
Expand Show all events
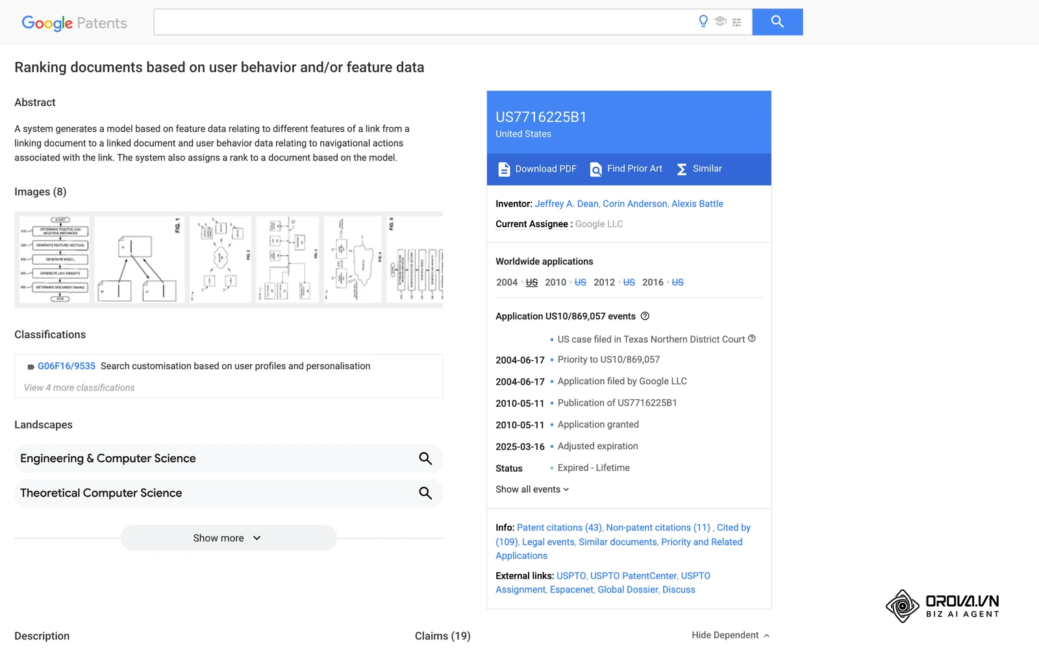click(532, 489)
